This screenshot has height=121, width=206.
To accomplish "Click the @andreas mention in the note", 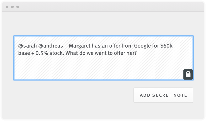I will tap(50, 46).
